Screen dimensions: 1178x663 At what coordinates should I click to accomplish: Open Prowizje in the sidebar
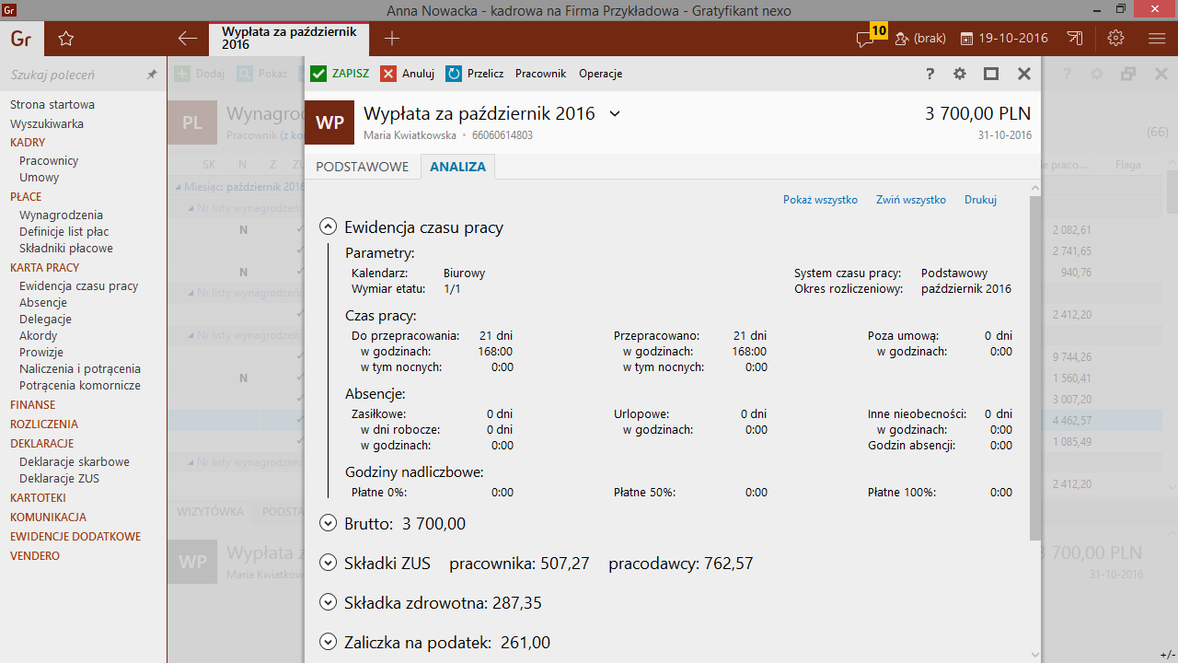click(x=41, y=352)
